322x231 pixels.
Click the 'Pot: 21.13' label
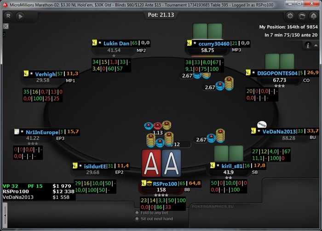point(161,15)
